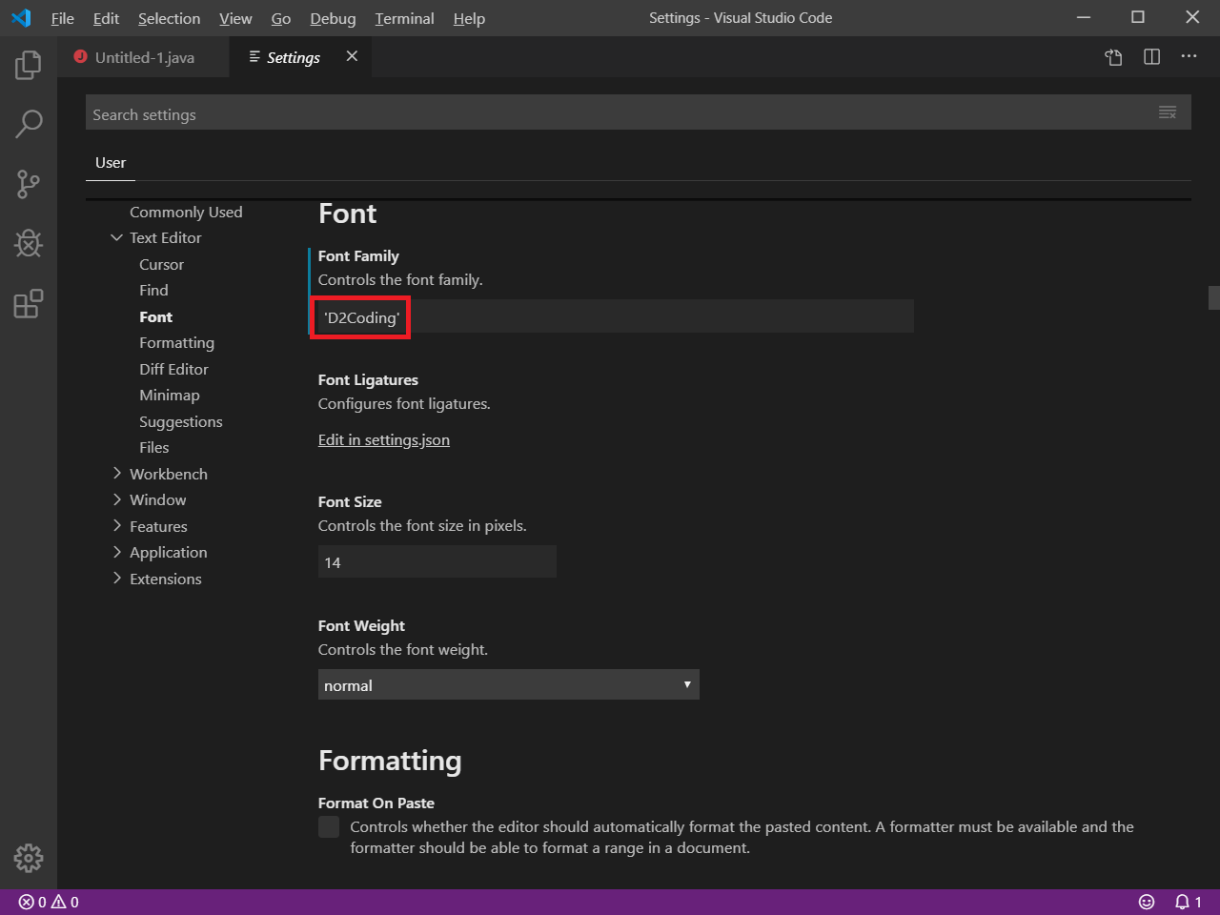Select the User settings tab
The width and height of the screenshot is (1220, 915).
[x=111, y=163]
